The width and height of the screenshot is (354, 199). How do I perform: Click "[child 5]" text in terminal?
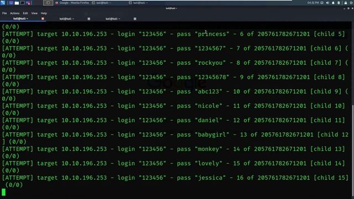[329, 34]
